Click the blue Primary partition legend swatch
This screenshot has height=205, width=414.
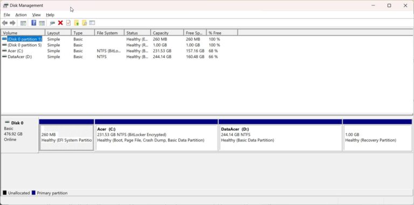click(33, 193)
